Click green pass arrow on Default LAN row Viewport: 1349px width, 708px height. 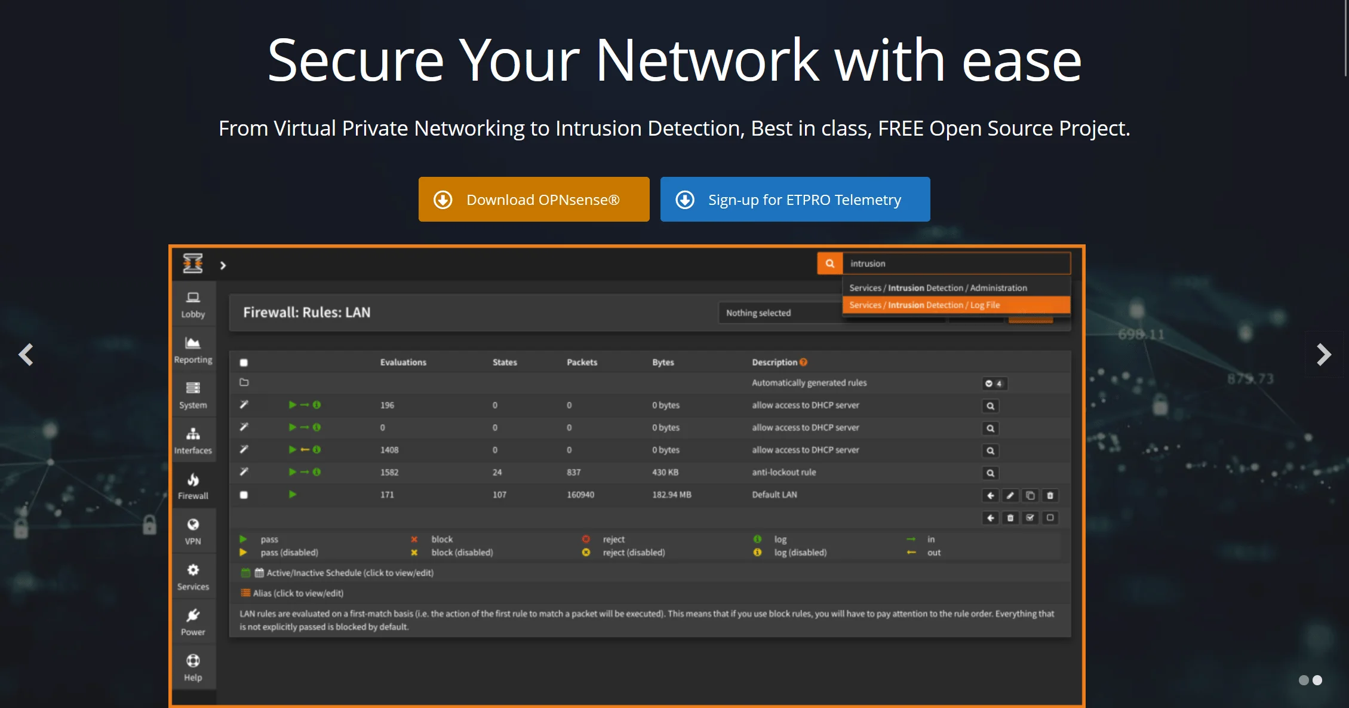293,494
